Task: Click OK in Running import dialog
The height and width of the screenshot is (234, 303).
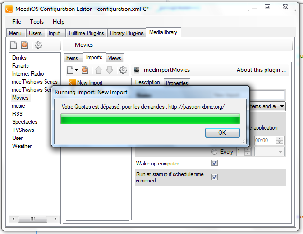Action: (222, 132)
